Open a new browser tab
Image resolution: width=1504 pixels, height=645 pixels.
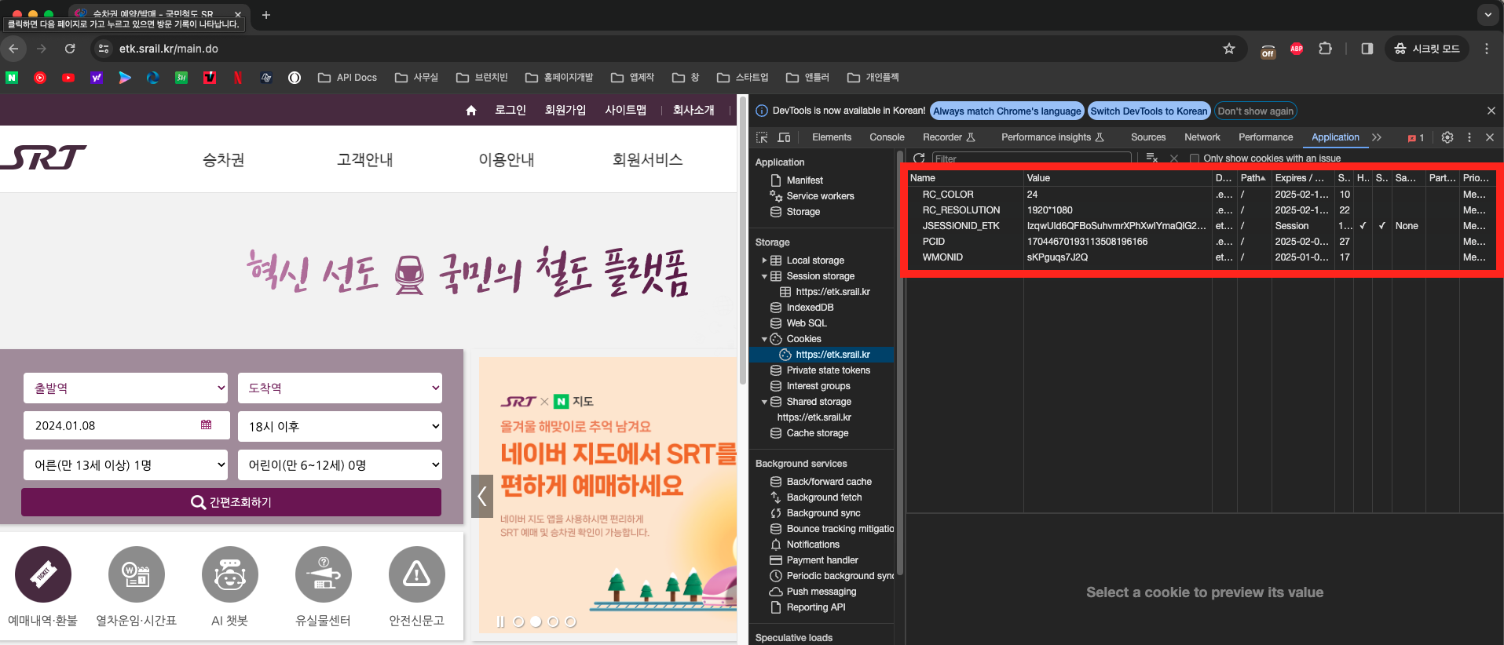pyautogui.click(x=266, y=15)
